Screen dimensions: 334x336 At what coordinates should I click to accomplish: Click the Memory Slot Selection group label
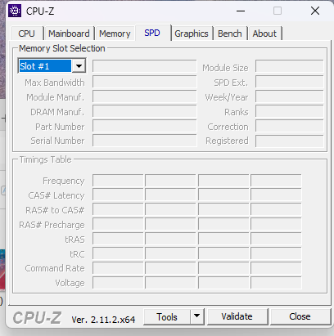(x=62, y=48)
